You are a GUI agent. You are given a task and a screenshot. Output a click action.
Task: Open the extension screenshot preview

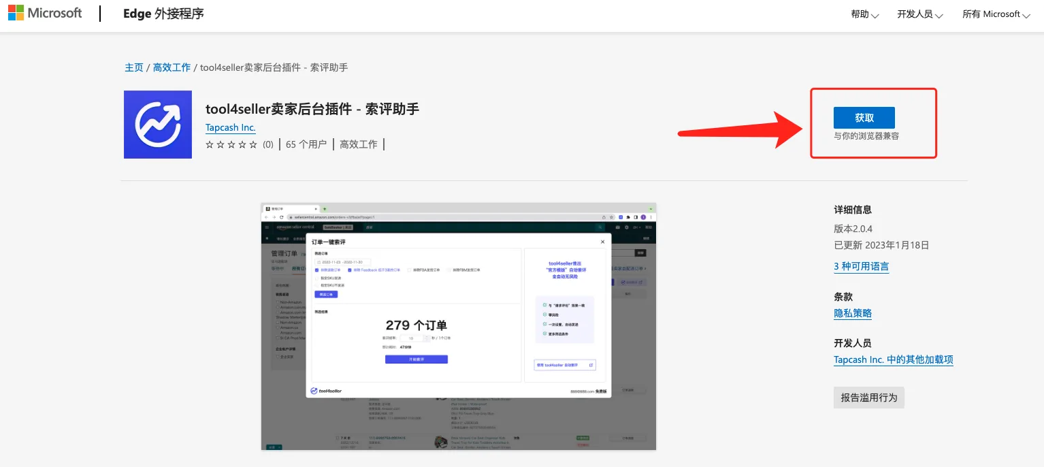(x=459, y=326)
